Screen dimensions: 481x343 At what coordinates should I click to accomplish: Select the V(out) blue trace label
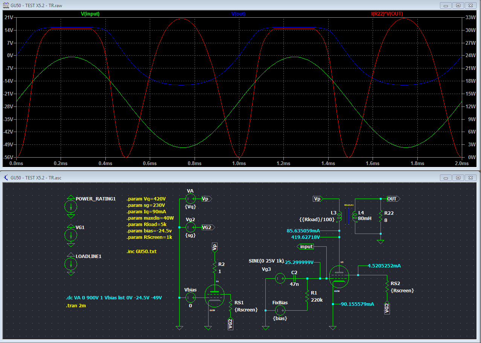pyautogui.click(x=238, y=14)
